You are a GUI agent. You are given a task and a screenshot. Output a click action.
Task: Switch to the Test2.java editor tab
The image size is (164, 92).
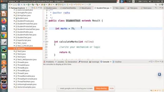tap(146, 8)
